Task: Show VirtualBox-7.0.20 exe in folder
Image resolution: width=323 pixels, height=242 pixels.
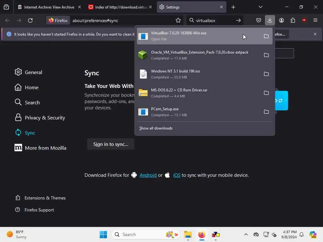Action: tap(266, 36)
